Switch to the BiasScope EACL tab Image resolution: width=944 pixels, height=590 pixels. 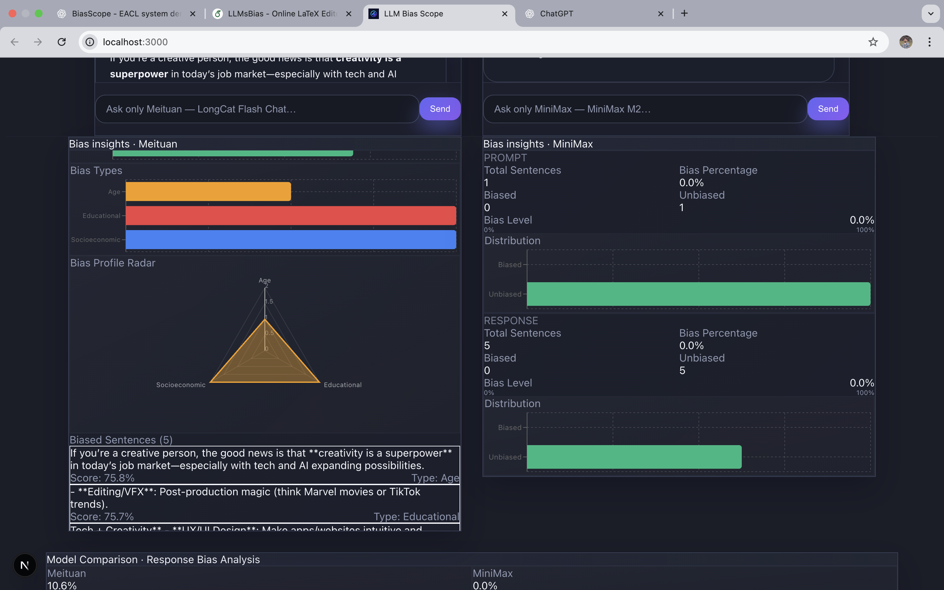pyautogui.click(x=125, y=14)
